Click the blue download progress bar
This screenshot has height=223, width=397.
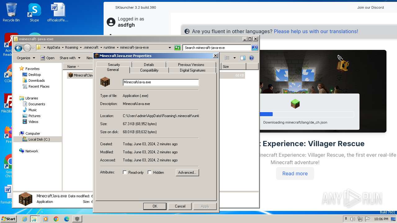click(266, 114)
